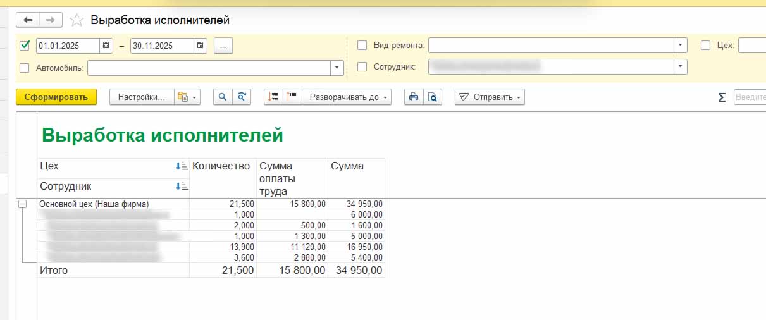Click the Find magnifier icon in toolbar

point(222,97)
